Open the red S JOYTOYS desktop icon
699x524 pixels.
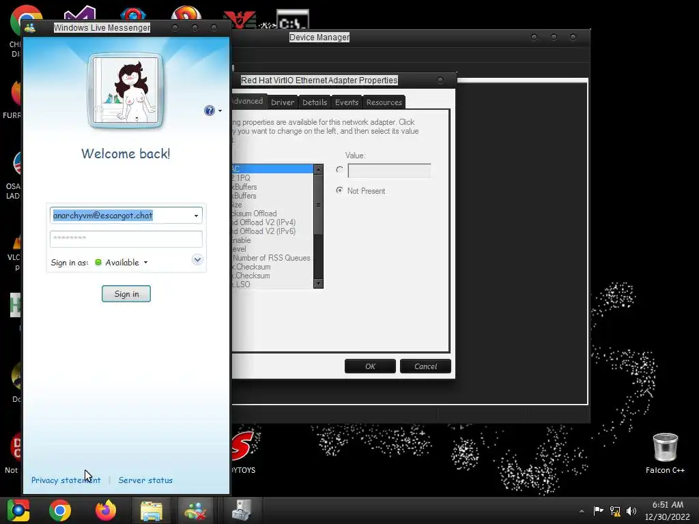[x=243, y=450]
